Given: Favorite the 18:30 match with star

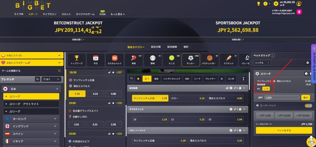Looking at the screenshot, I should (113, 72).
